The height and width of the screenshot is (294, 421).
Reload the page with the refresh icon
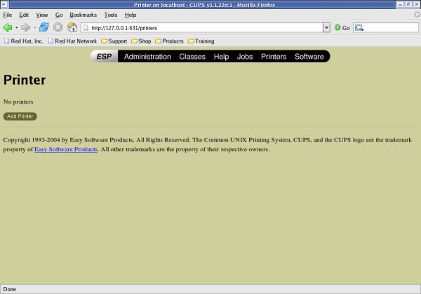point(44,27)
